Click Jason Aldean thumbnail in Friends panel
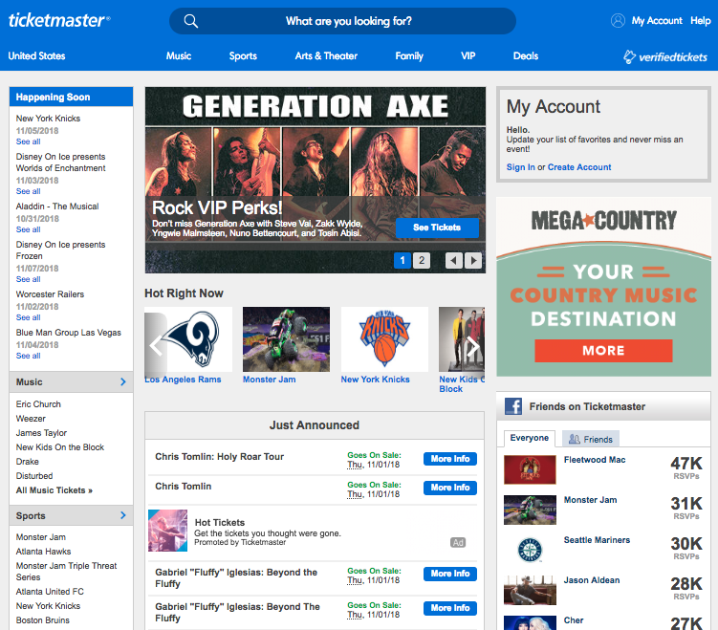This screenshot has width=718, height=630. 530,590
